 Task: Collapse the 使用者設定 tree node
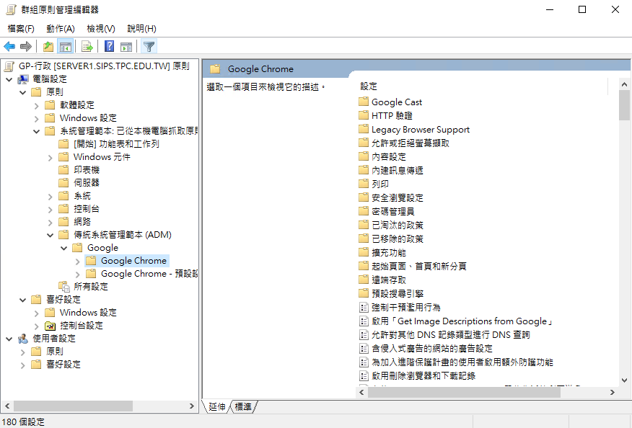click(x=9, y=339)
